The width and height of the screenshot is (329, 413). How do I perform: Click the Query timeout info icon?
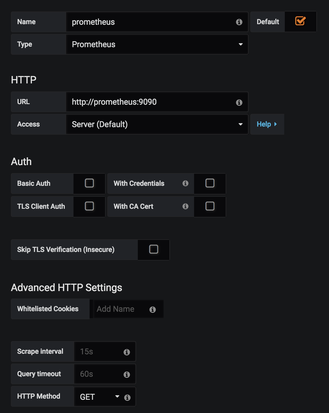(x=127, y=374)
